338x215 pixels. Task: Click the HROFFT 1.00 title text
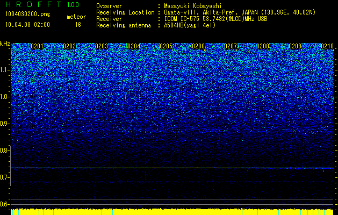(x=42, y=4)
